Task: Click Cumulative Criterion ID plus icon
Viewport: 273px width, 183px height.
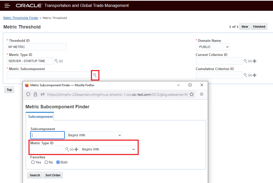Action: (255, 75)
